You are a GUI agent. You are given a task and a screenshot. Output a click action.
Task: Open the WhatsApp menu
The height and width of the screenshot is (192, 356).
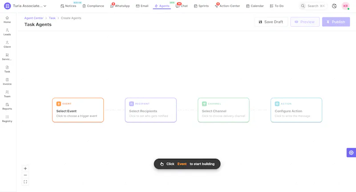[x=120, y=6]
